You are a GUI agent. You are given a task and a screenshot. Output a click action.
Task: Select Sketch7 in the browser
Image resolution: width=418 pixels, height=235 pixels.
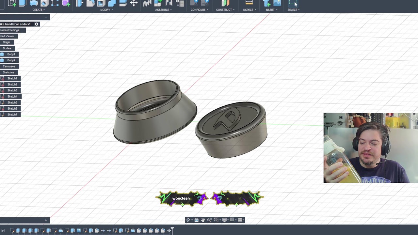pos(12,115)
